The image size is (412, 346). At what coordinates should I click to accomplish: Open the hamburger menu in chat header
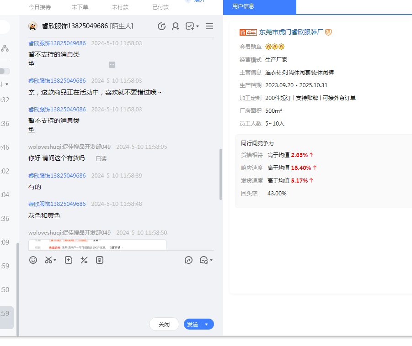(209, 26)
